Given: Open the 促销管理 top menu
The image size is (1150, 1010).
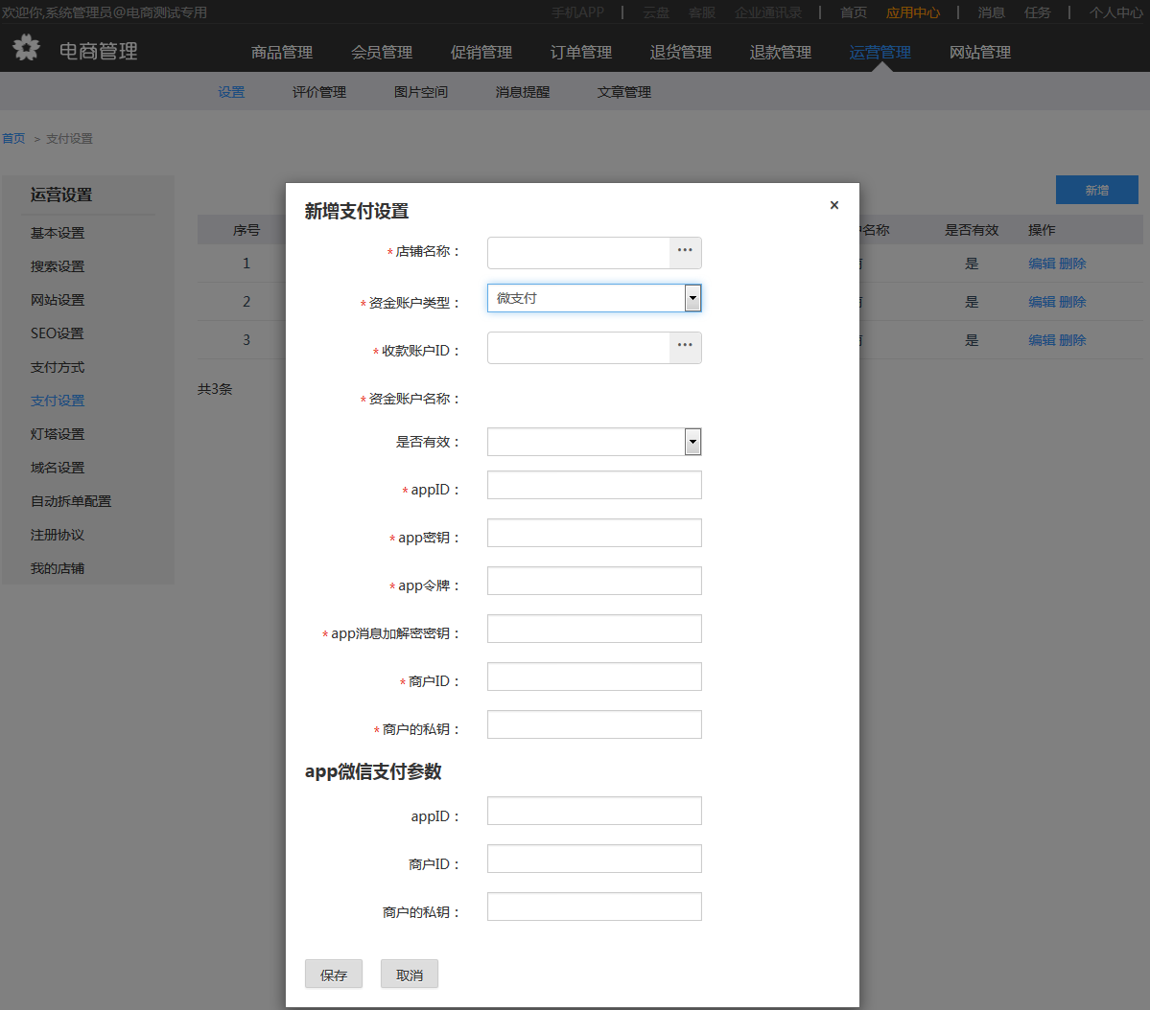Looking at the screenshot, I should pos(481,52).
